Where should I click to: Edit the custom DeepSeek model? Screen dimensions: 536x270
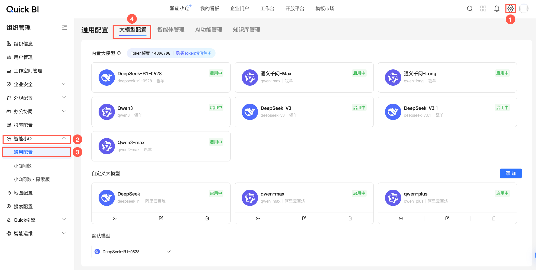(161, 218)
